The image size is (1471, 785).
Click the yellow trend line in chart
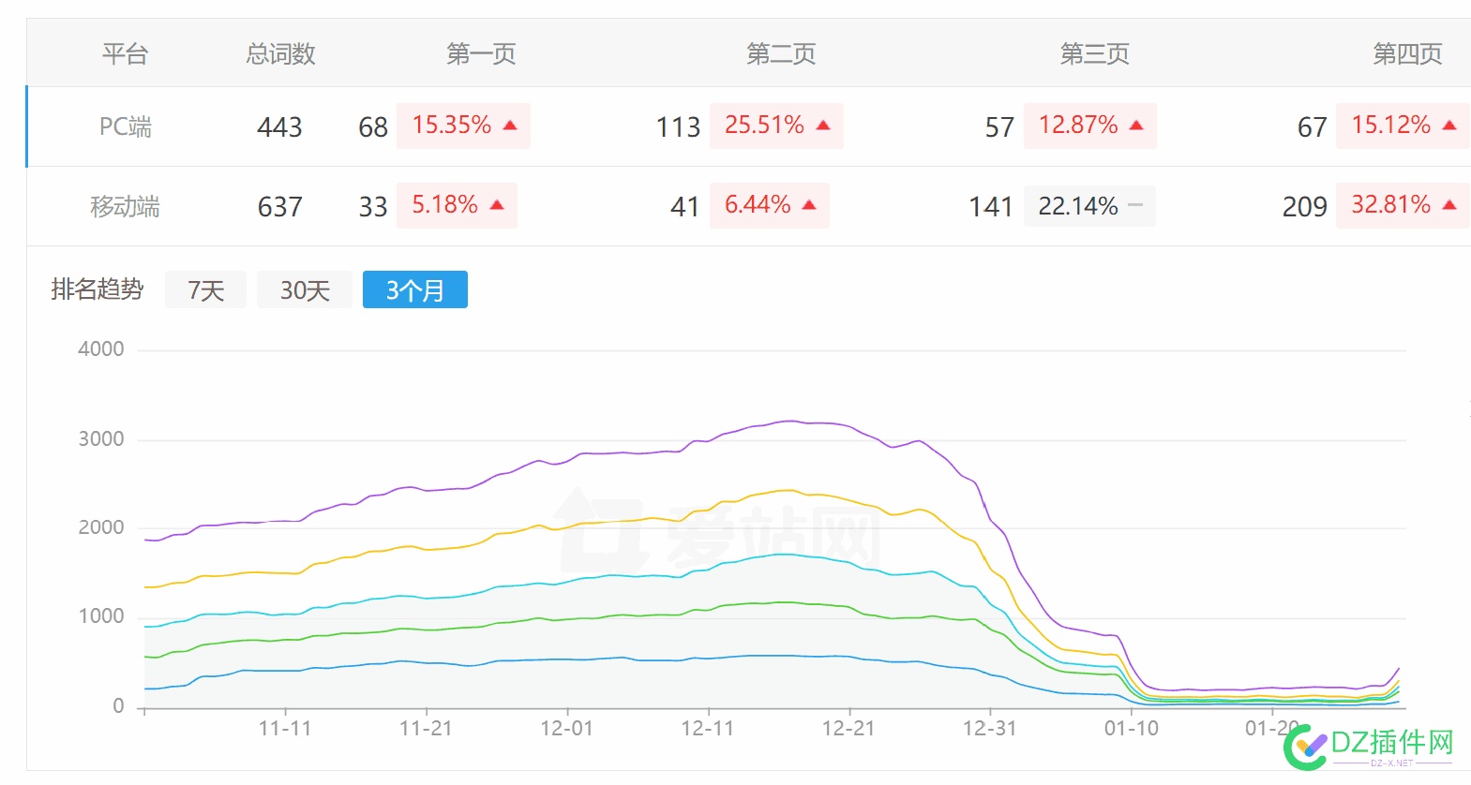pyautogui.click(x=789, y=491)
